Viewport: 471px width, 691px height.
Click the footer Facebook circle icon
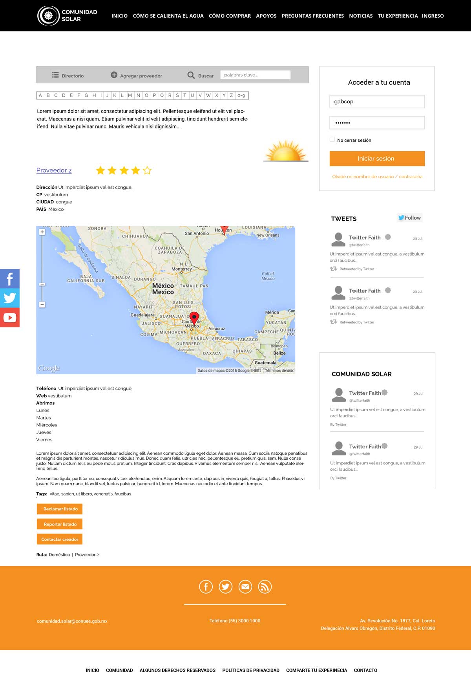[x=206, y=587]
